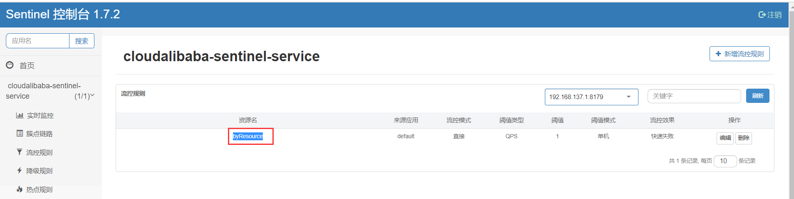Screen dimensions: 794x199
Task: Click the 搜索 button
Action: tap(82, 41)
